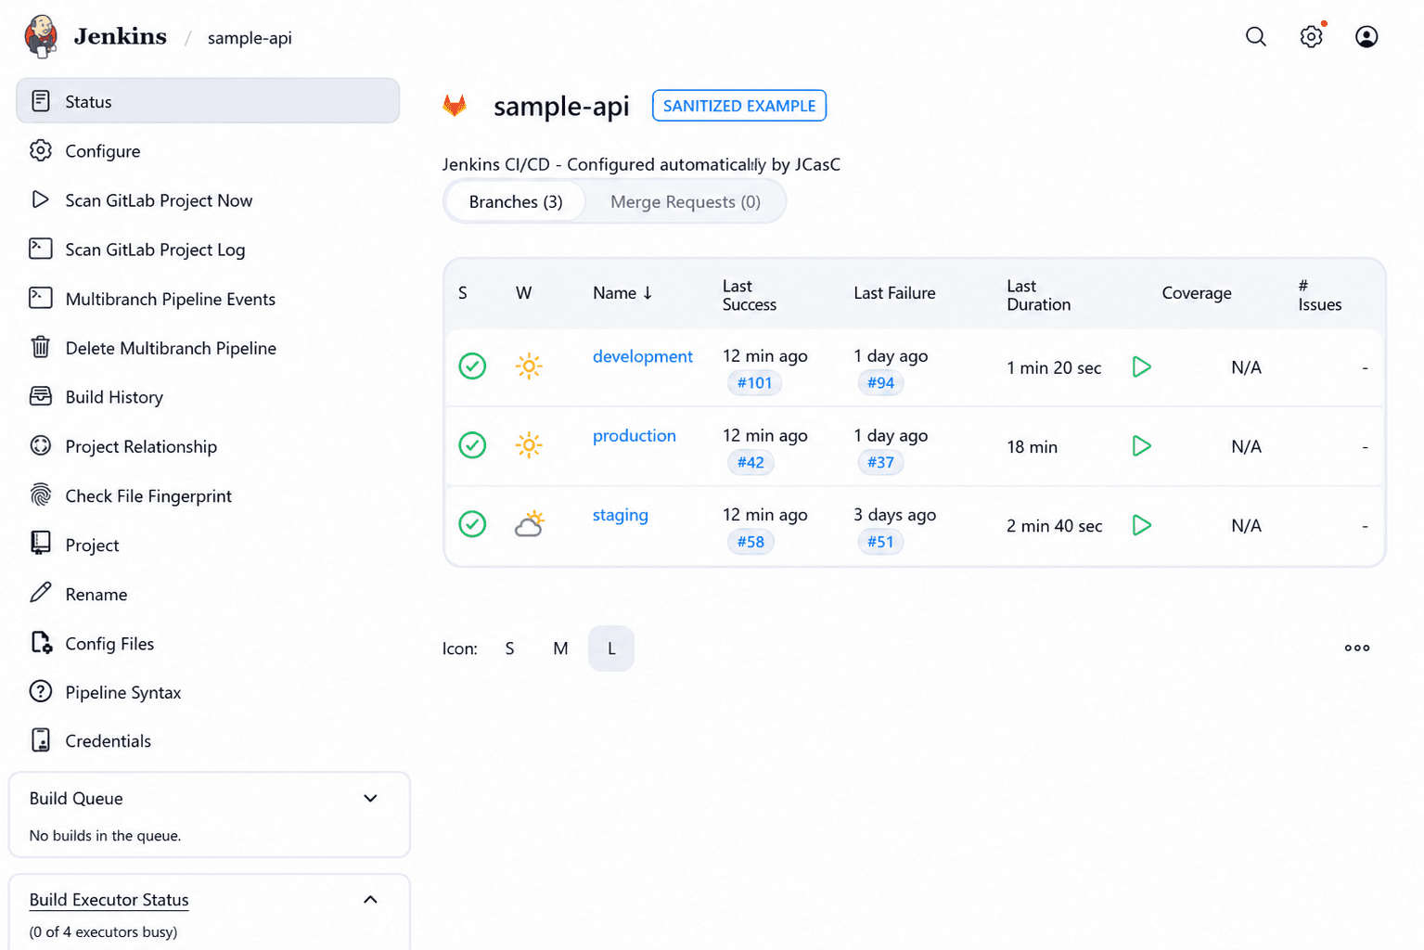Click the SANITIZED EXAMPLE badge
1424x950 pixels.
(x=739, y=106)
